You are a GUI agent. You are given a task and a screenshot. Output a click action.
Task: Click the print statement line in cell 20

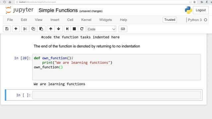[77, 62]
